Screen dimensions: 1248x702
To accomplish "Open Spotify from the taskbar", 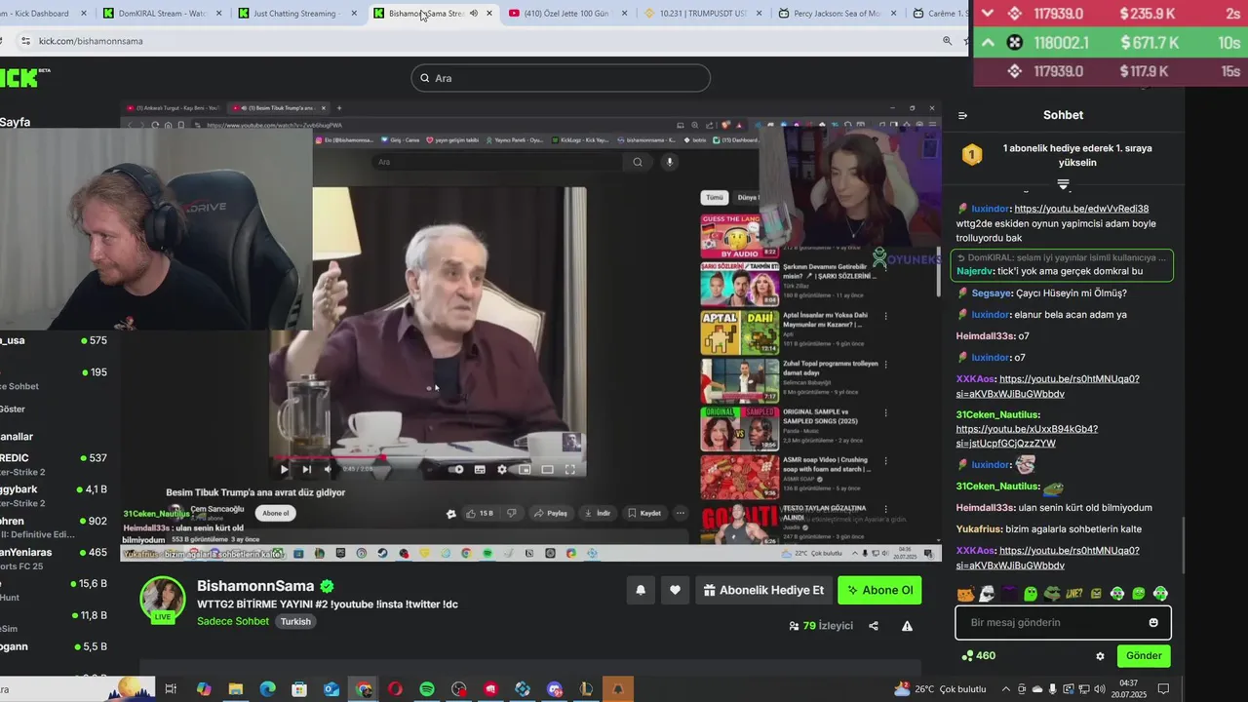I will pyautogui.click(x=427, y=689).
